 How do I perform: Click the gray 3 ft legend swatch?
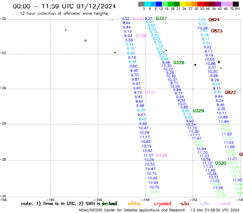(142, 4)
